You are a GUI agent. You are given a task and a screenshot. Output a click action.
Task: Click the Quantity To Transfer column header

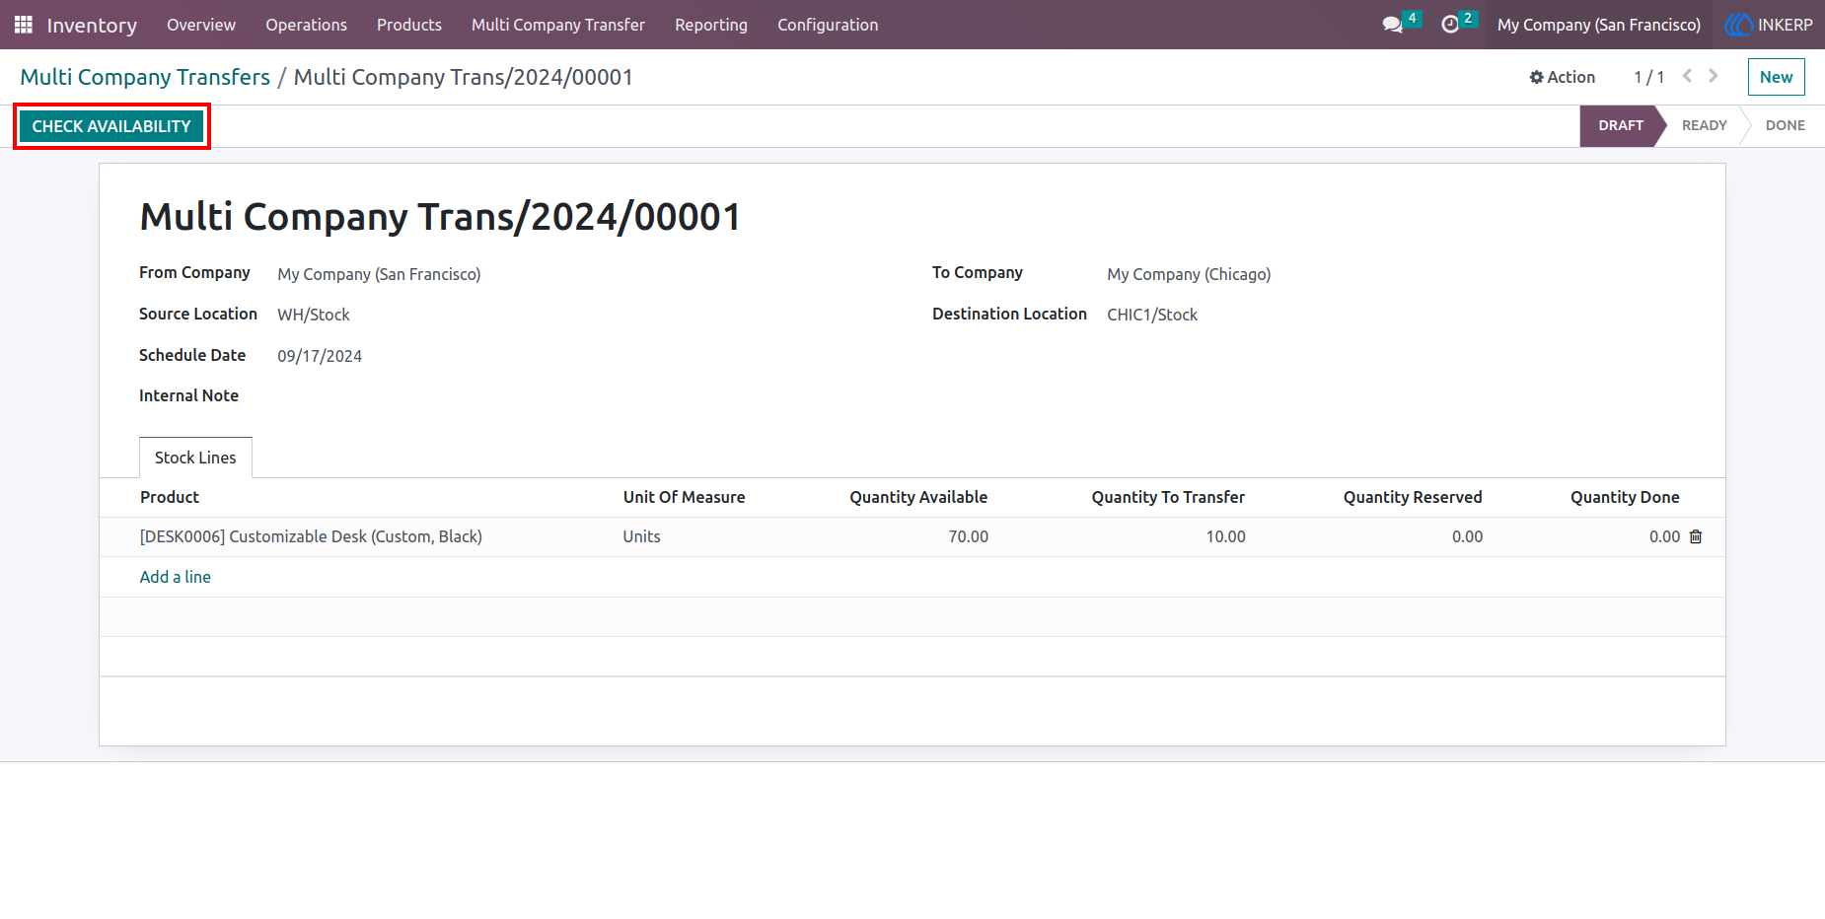[1168, 497]
